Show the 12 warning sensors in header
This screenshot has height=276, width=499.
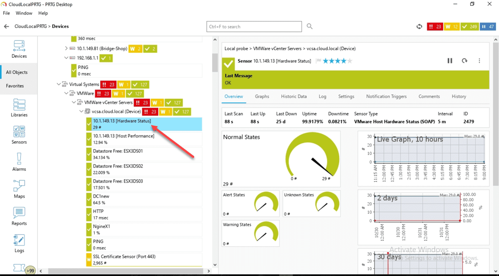[452, 27]
